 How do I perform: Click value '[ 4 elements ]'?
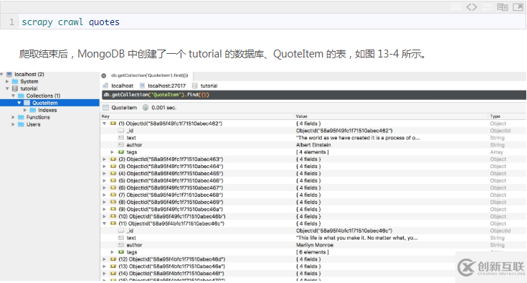pos(312,152)
